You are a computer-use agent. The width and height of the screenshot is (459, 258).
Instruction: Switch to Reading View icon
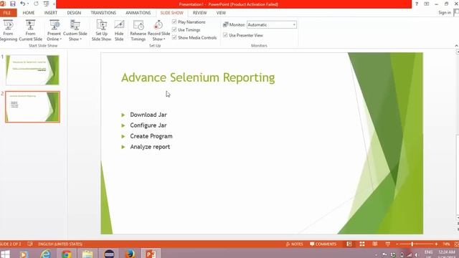coord(375,244)
